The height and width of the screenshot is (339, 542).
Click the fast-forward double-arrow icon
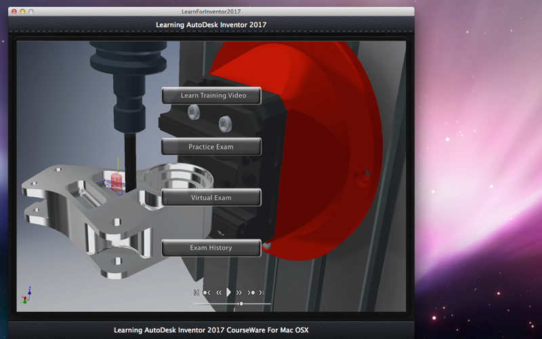tap(239, 293)
